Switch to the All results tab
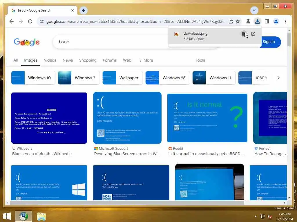Viewport: 297px width, 222px height. click(16, 60)
